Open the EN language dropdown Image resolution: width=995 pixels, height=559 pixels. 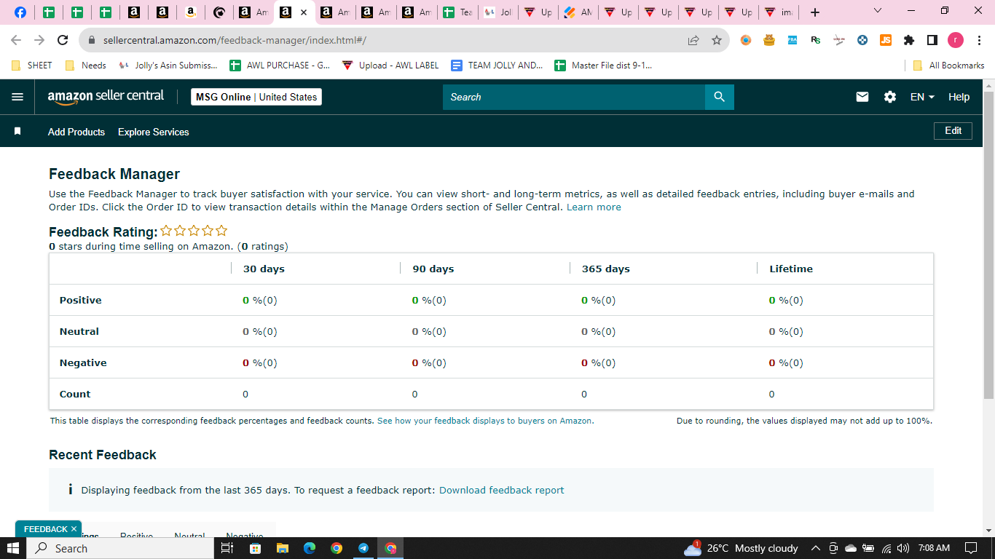click(922, 97)
